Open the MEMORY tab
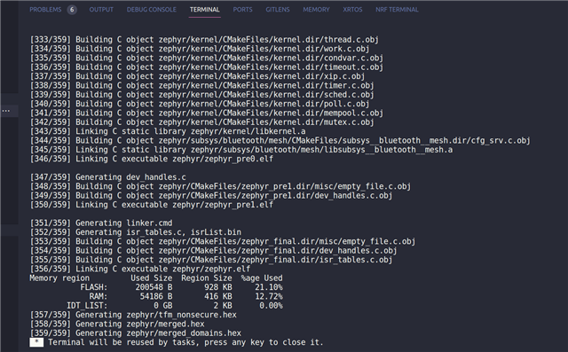 (x=316, y=10)
